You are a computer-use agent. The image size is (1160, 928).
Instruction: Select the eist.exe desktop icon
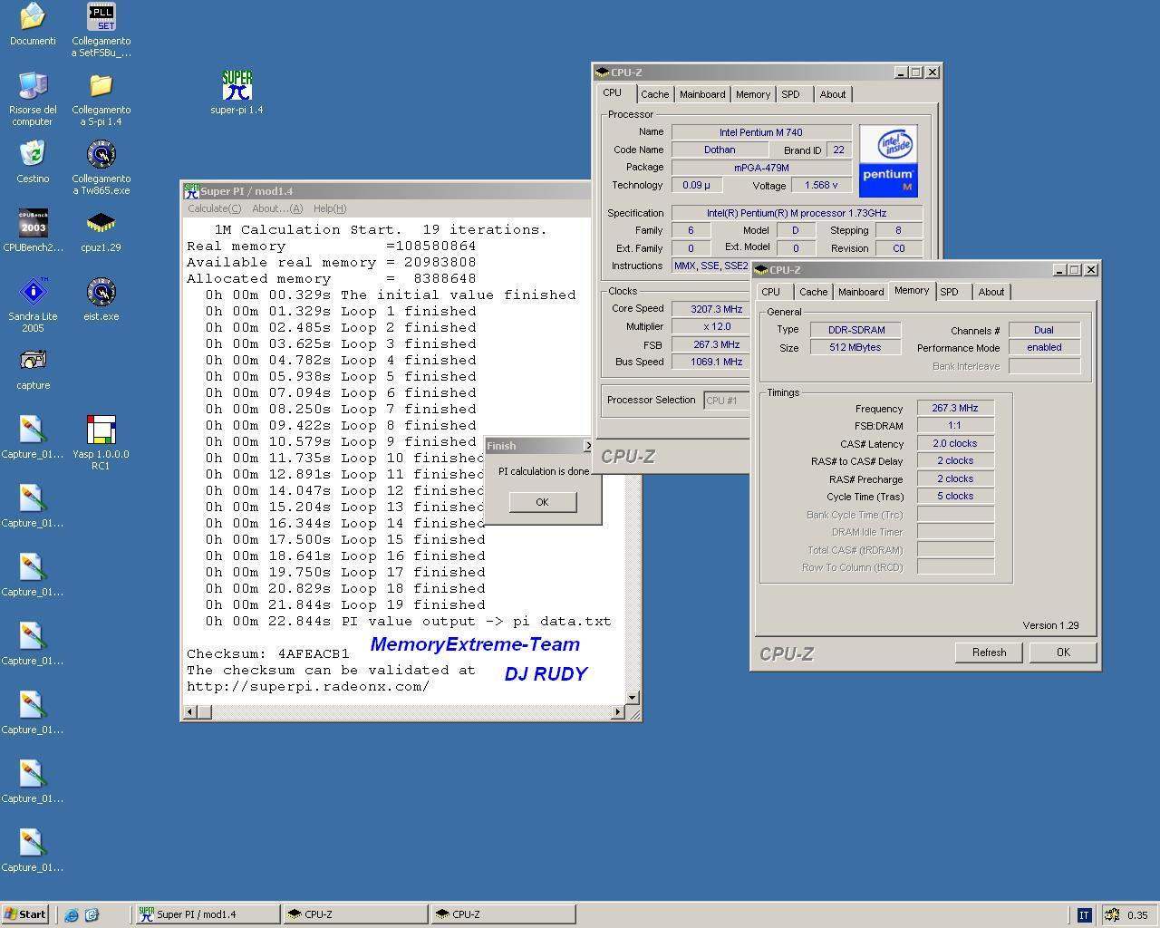[101, 300]
